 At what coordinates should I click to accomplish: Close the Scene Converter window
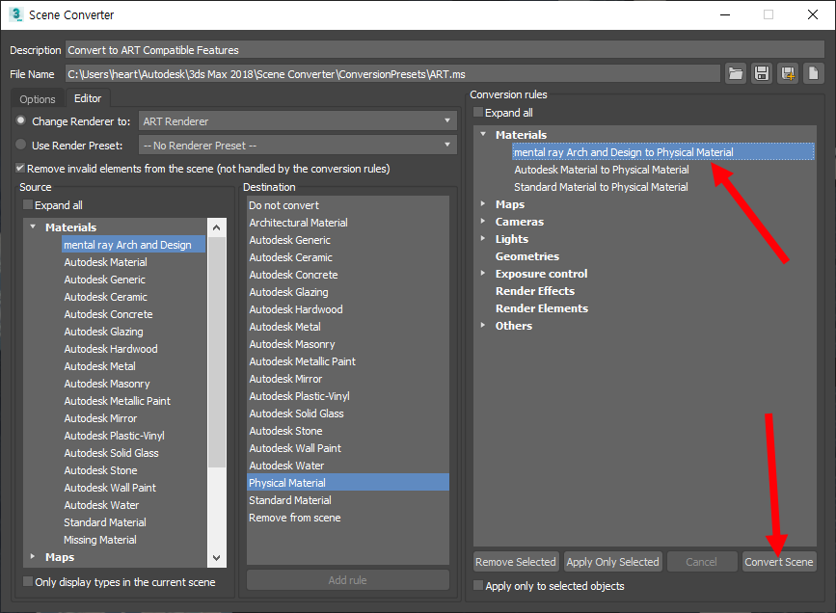click(813, 14)
